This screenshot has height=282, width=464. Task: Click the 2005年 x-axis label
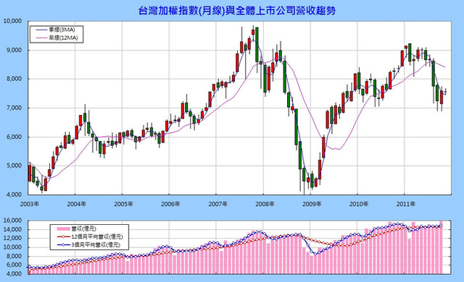123,204
